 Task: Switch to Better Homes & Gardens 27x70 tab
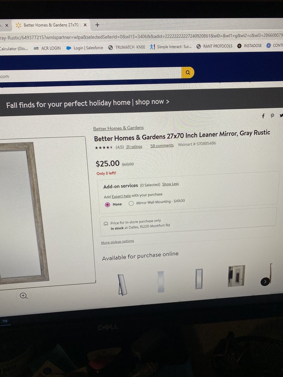pos(51,25)
